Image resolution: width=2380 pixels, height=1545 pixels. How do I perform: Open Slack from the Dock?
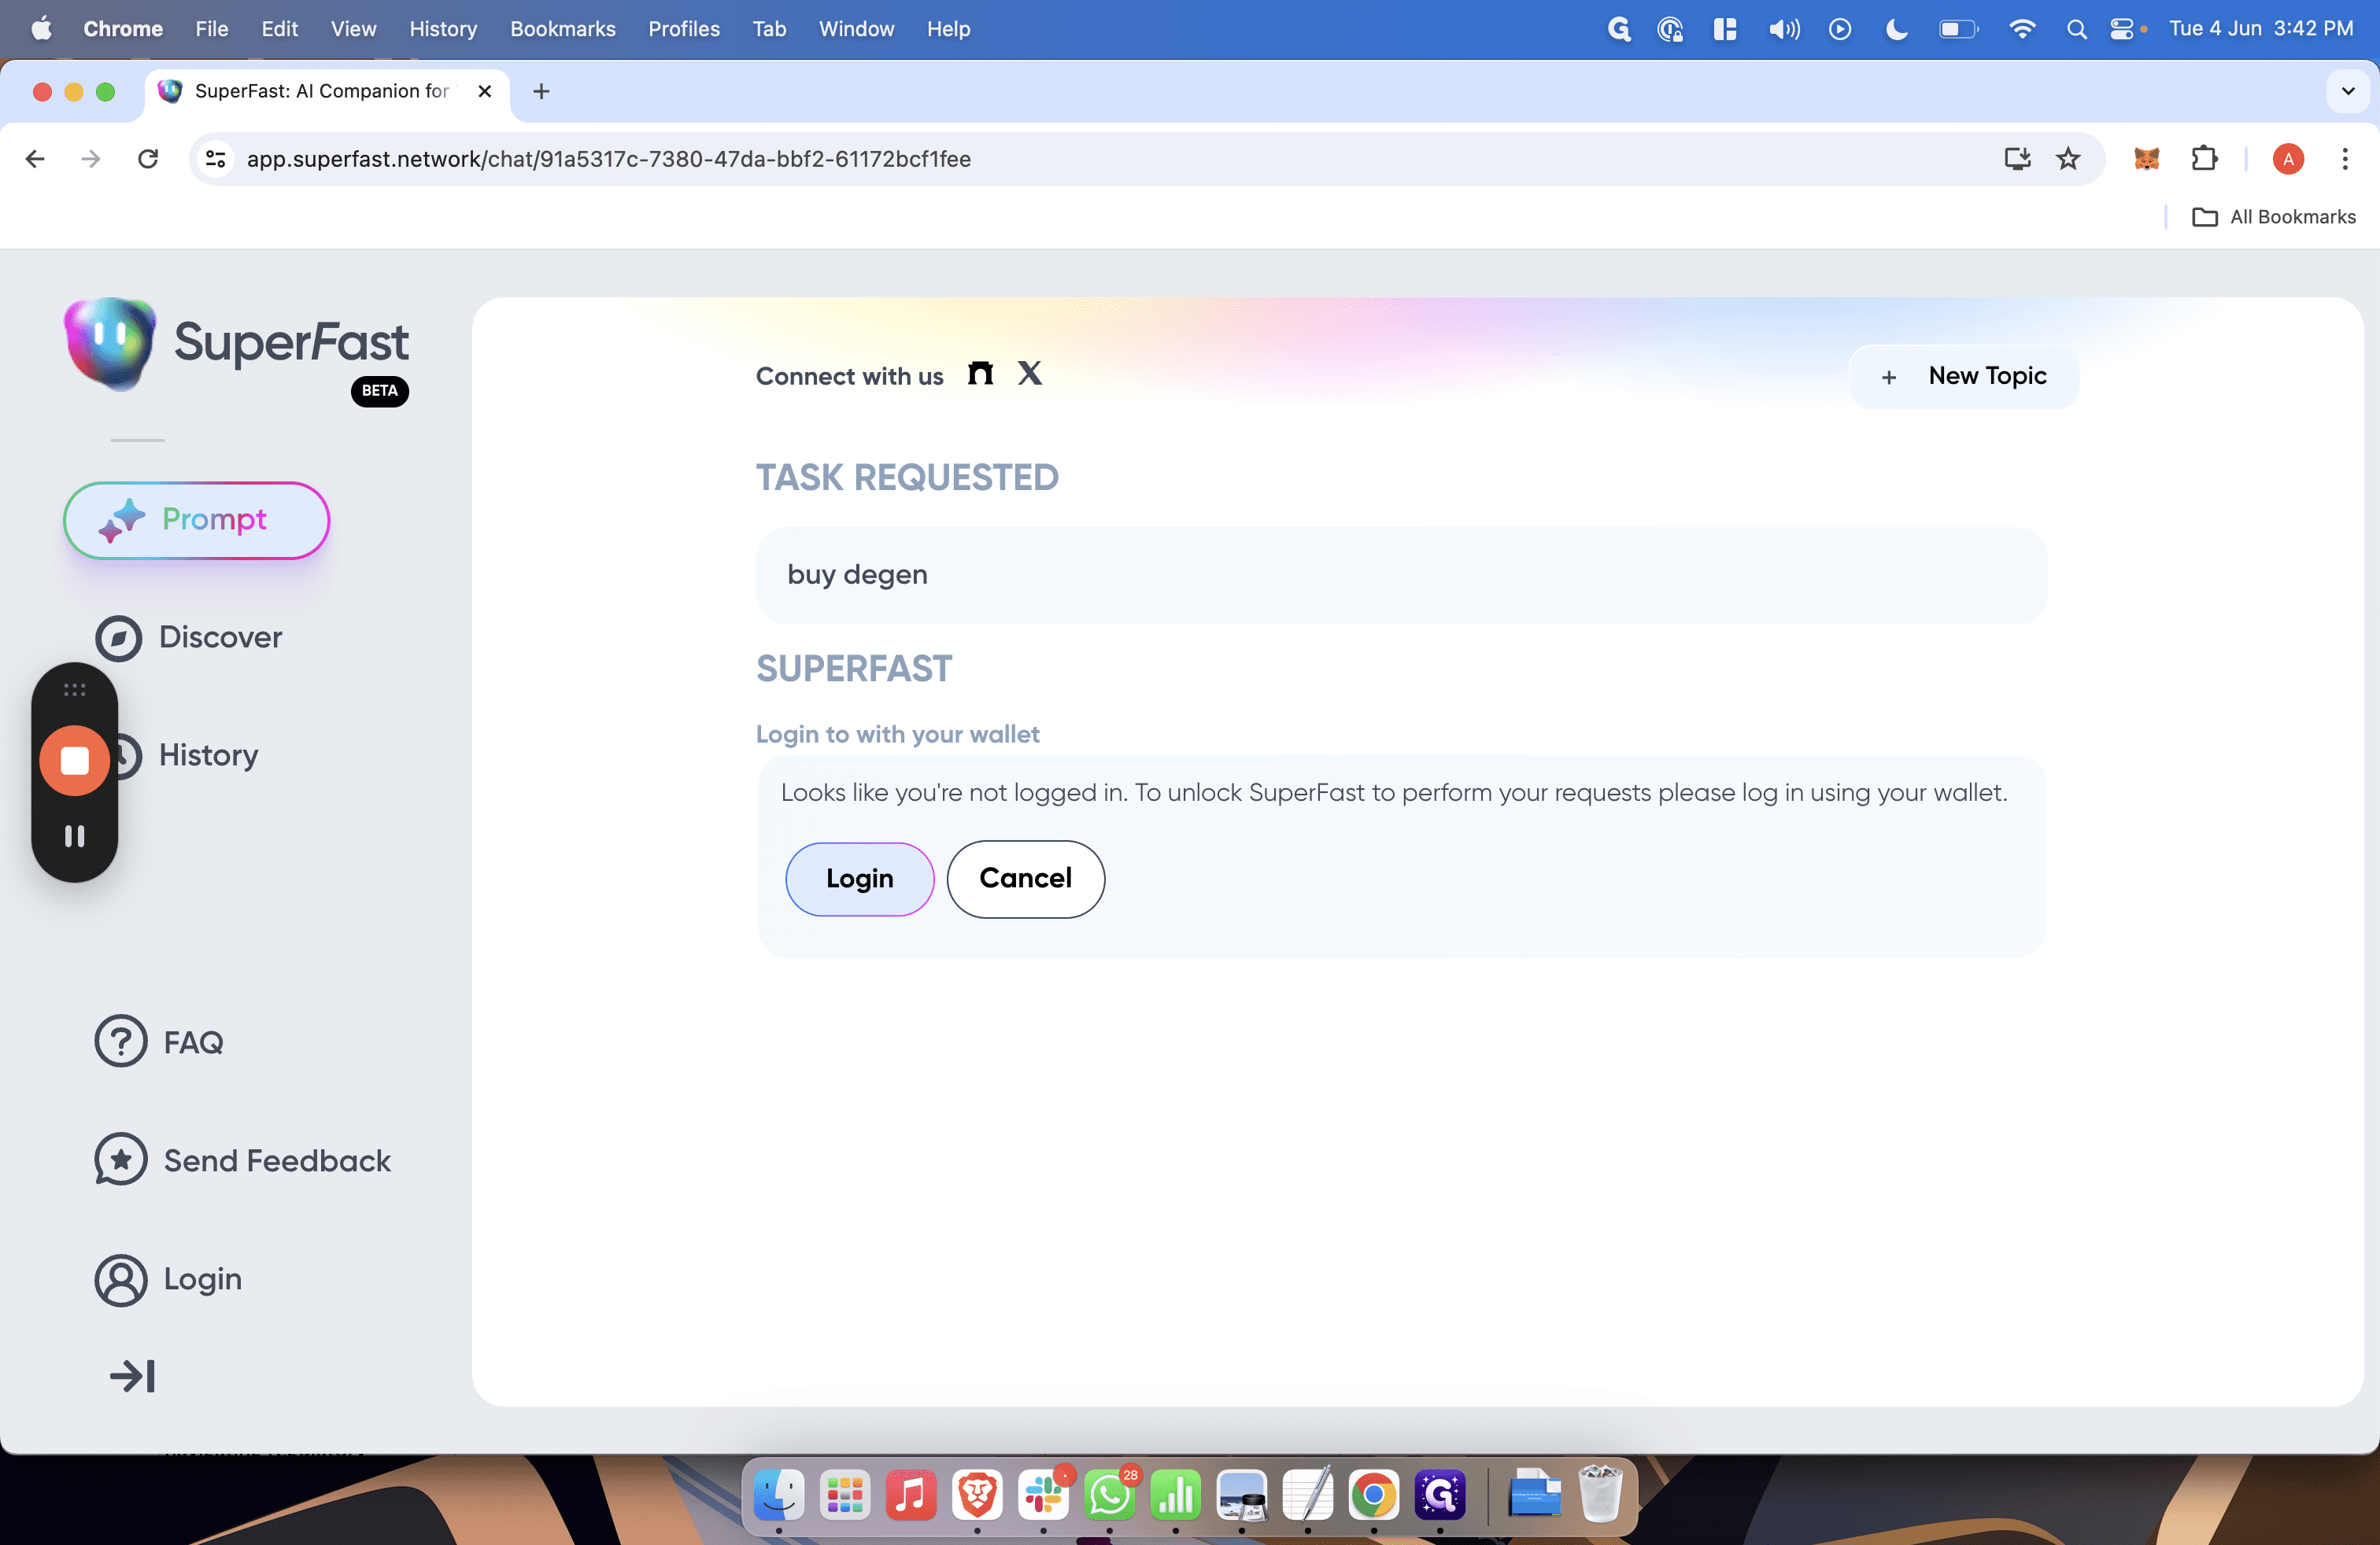(1043, 1494)
